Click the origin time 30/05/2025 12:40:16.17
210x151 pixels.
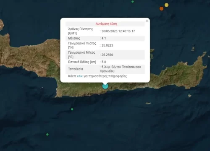click(118, 31)
